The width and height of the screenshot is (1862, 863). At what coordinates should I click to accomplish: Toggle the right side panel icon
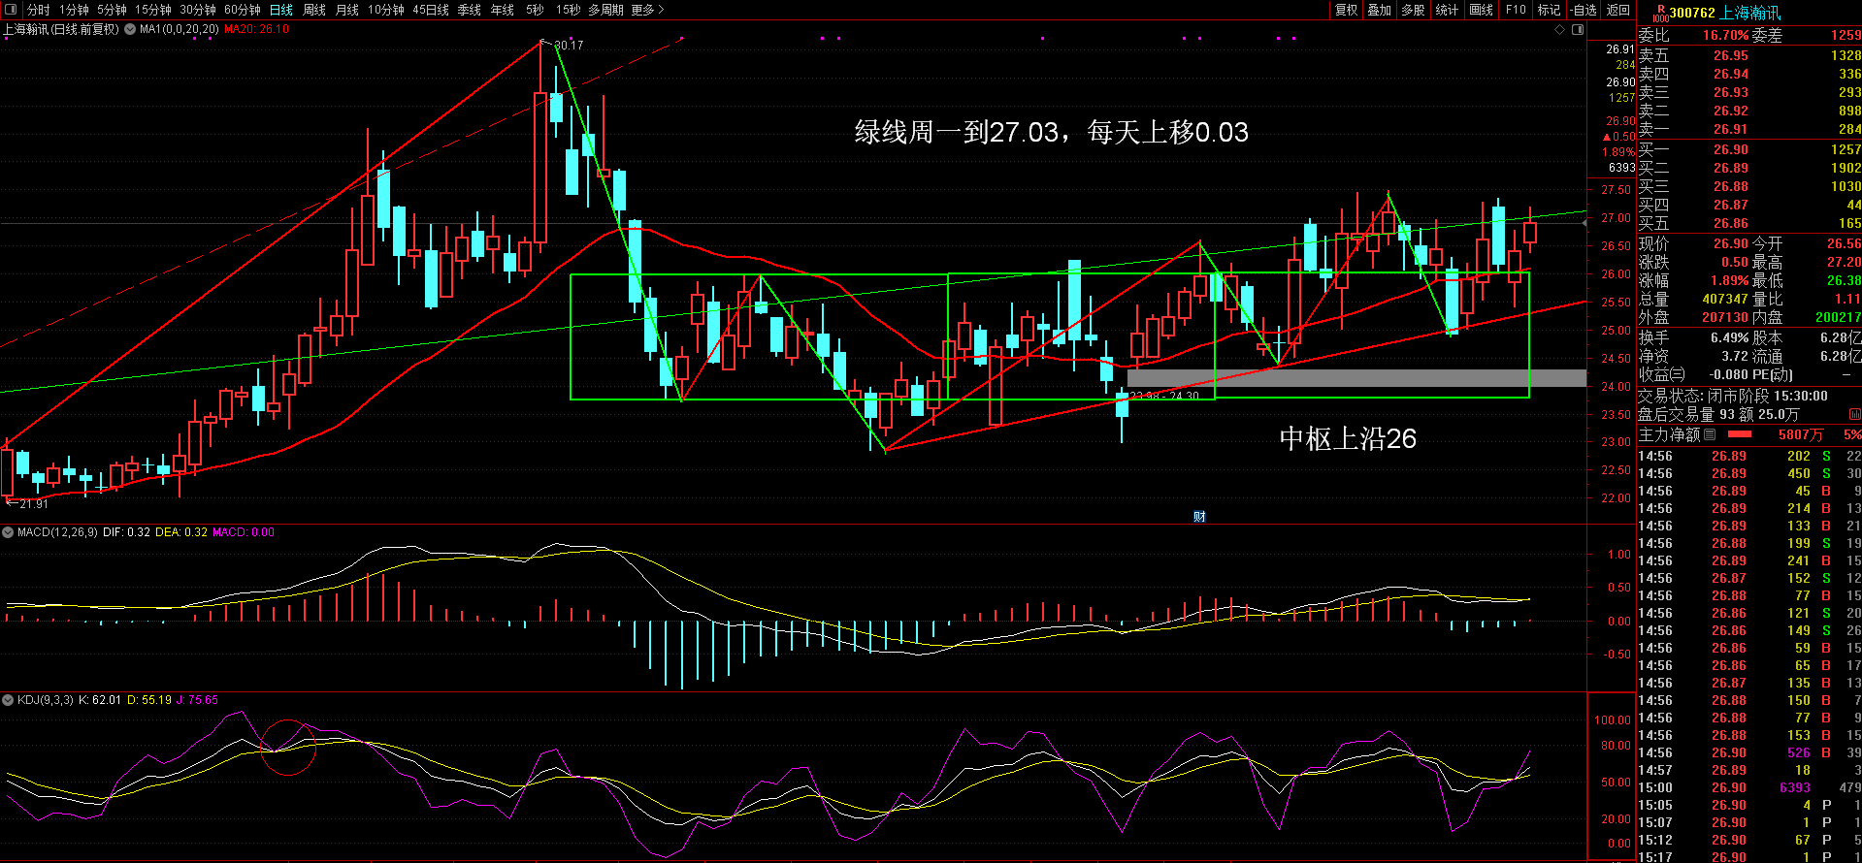coord(1578,29)
